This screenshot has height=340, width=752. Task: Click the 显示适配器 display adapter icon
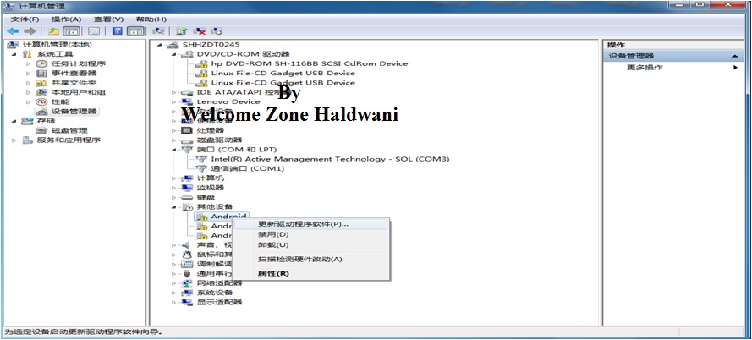pos(187,302)
